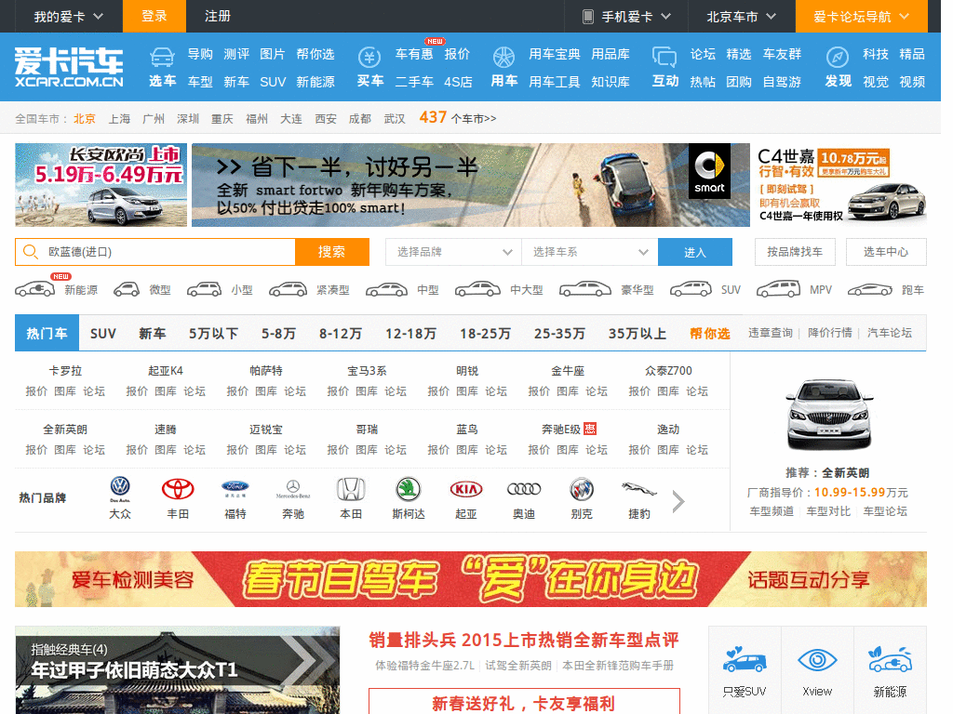Open the 本田 Honda brand logo

351,489
